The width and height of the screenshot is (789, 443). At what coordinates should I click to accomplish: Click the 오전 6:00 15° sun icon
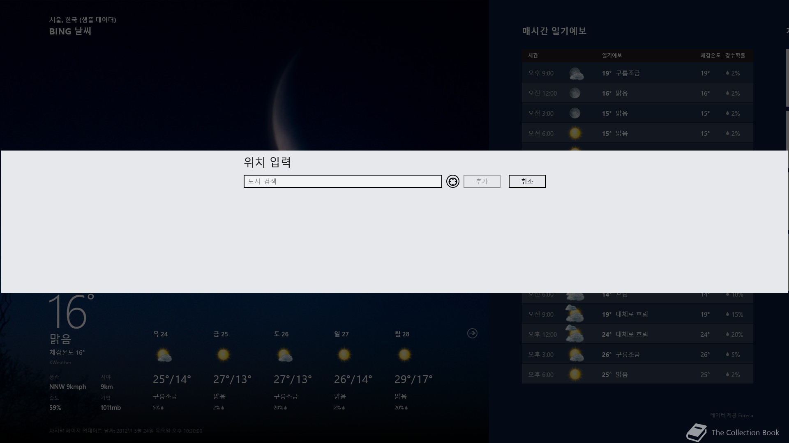[x=575, y=133]
